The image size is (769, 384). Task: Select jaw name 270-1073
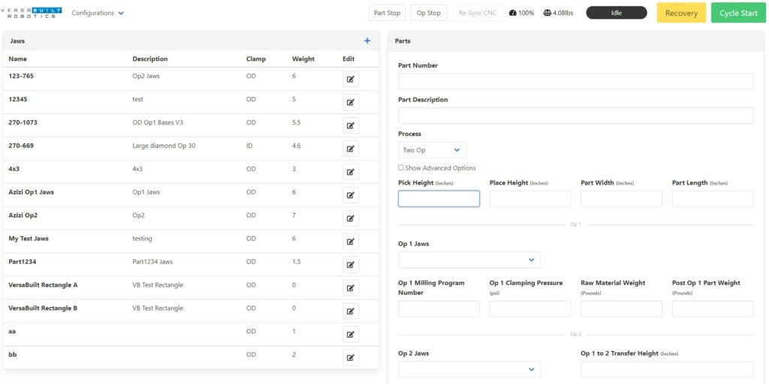tap(23, 122)
